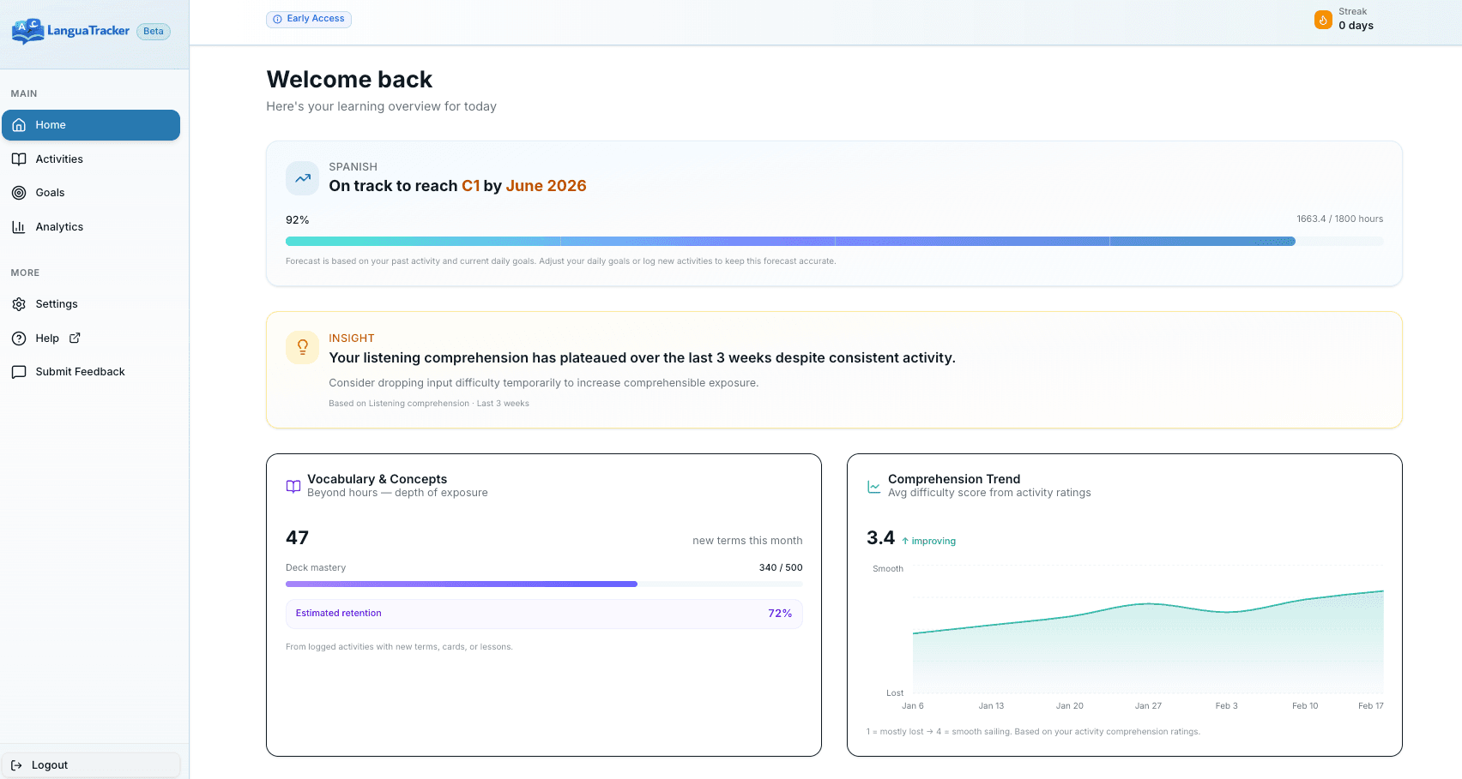Click the Deck mastery progress bar

[x=543, y=584]
